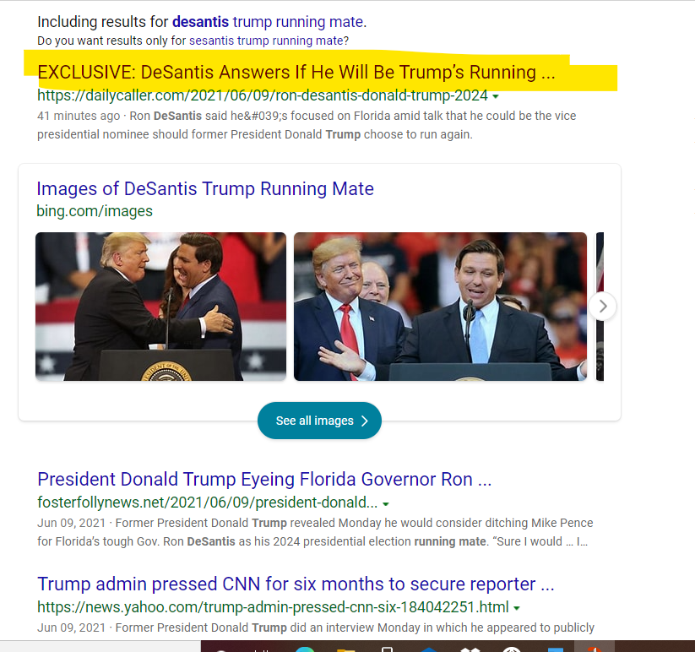The width and height of the screenshot is (695, 652).
Task: Open Microsoft Edge from the taskbar
Action: (x=305, y=649)
